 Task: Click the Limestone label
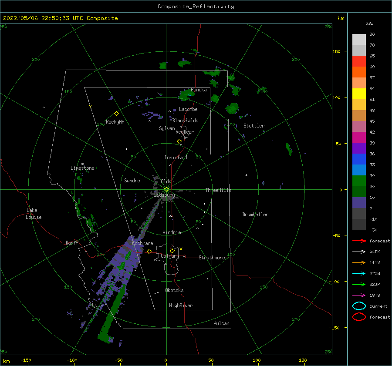[x=82, y=168]
